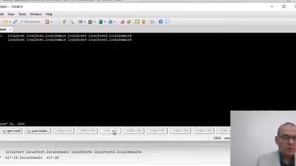This screenshot has width=296, height=166.
Task: Click the rpm cmd quick command button
Action: tap(11, 131)
